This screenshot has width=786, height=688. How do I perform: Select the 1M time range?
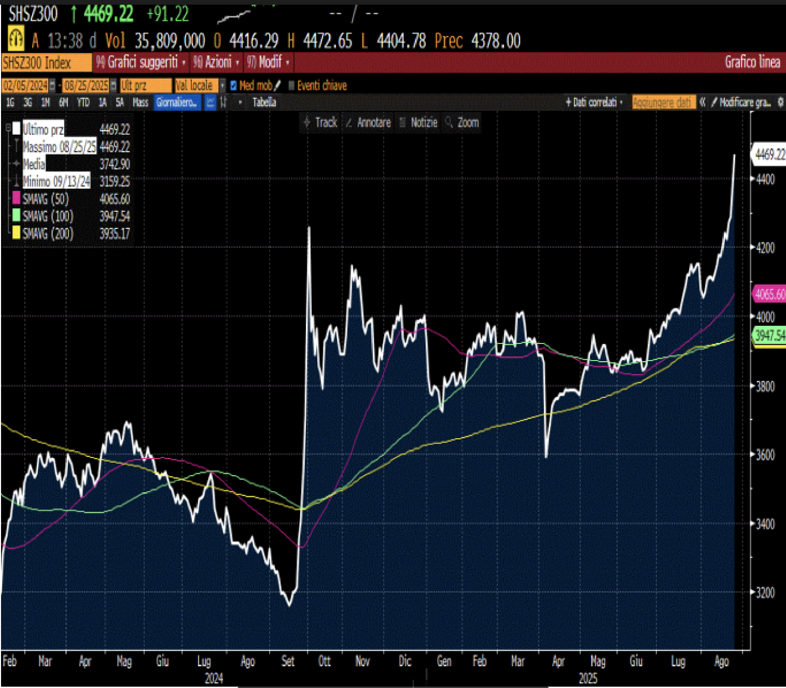(x=46, y=103)
